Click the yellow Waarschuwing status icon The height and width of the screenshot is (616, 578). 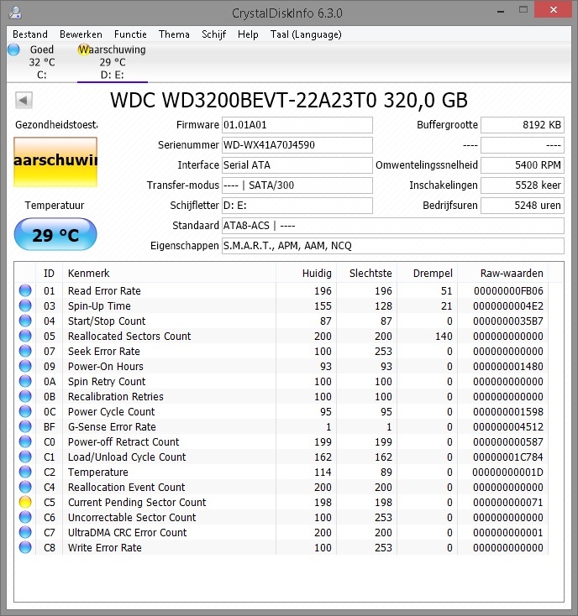pyautogui.click(x=83, y=50)
